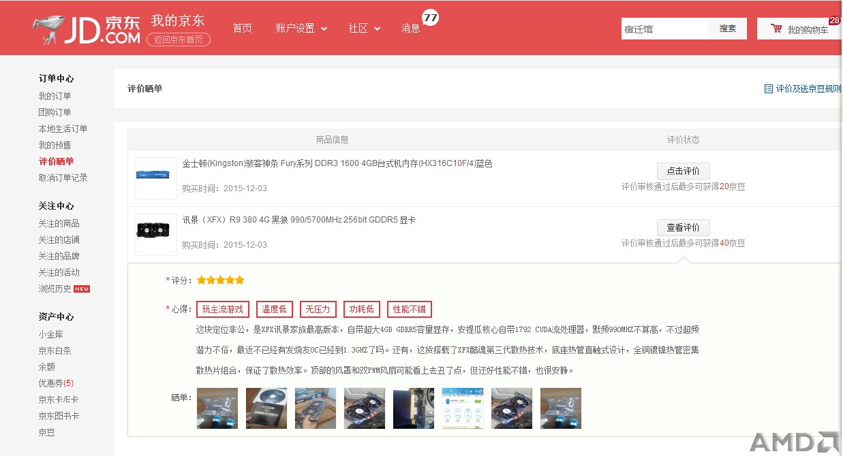
Task: Open 京东图书卡 in sidebar
Action: pos(59,416)
